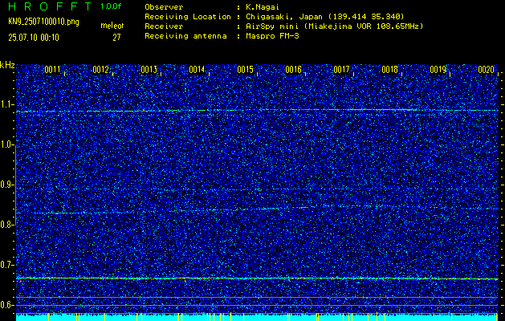The height and width of the screenshot is (321, 505).
Task: Click the Receiver field label
Action: (164, 26)
